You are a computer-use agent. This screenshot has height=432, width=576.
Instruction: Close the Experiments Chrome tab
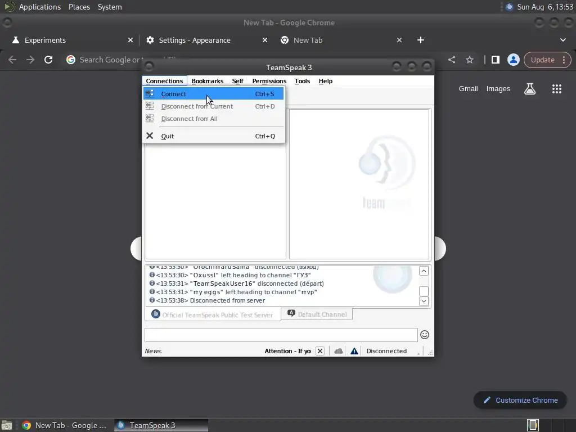(130, 40)
